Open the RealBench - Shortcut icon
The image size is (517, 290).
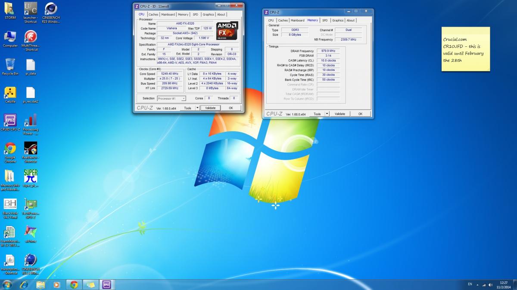click(30, 152)
